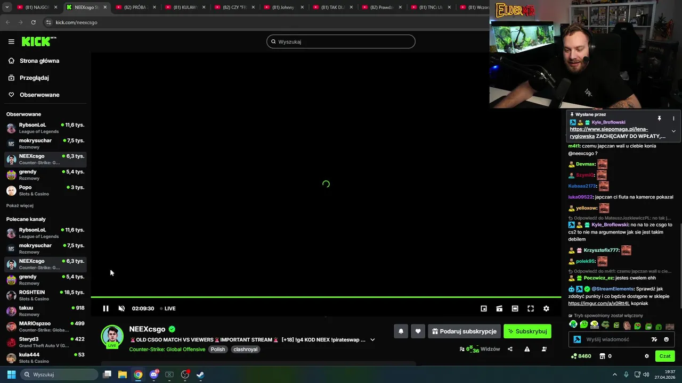Viewport: 682px width, 383px height.
Task: Close the NEEXcsgo browser tab
Action: pos(104,7)
